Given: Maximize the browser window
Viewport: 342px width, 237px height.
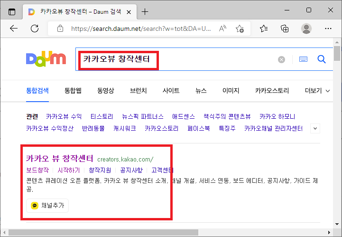Looking at the screenshot, I should click(309, 10).
